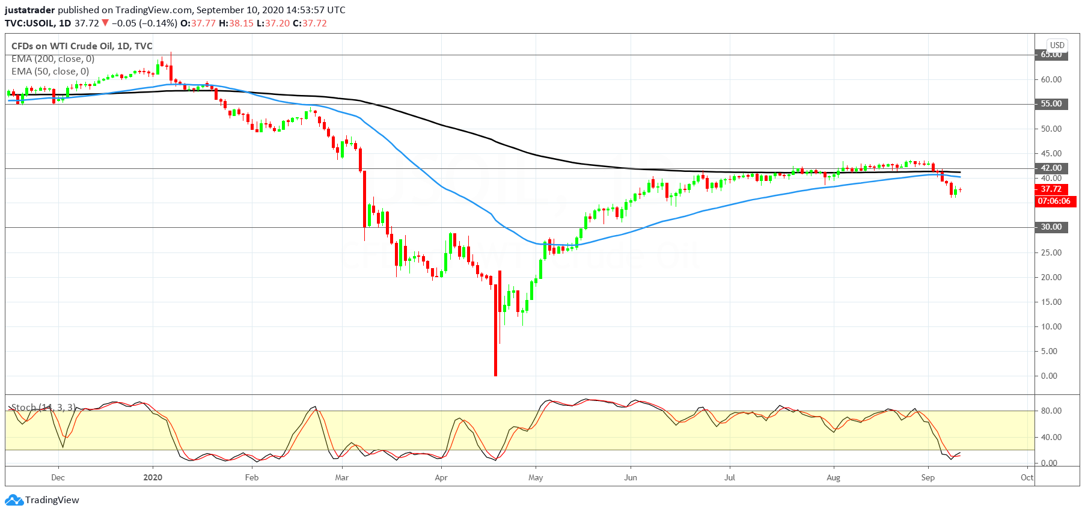The height and width of the screenshot is (514, 1085).
Task: Click the red down-arrow change indicator
Action: point(105,23)
